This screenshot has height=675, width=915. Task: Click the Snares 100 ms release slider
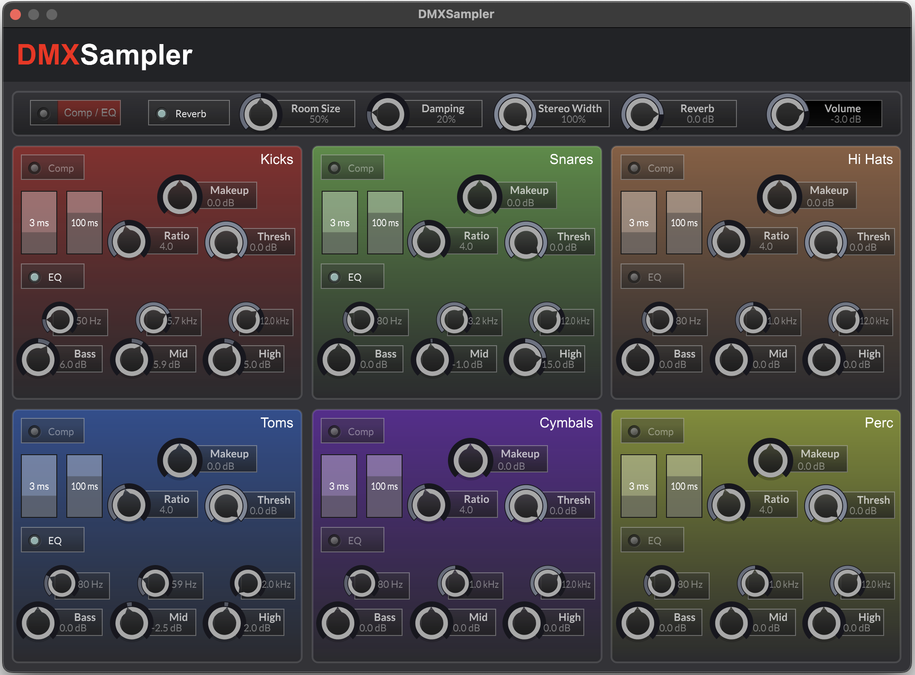385,223
